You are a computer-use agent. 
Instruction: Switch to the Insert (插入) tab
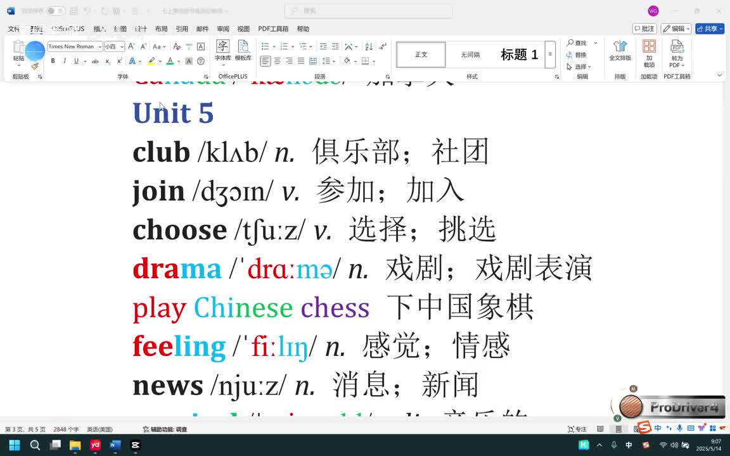pos(99,29)
